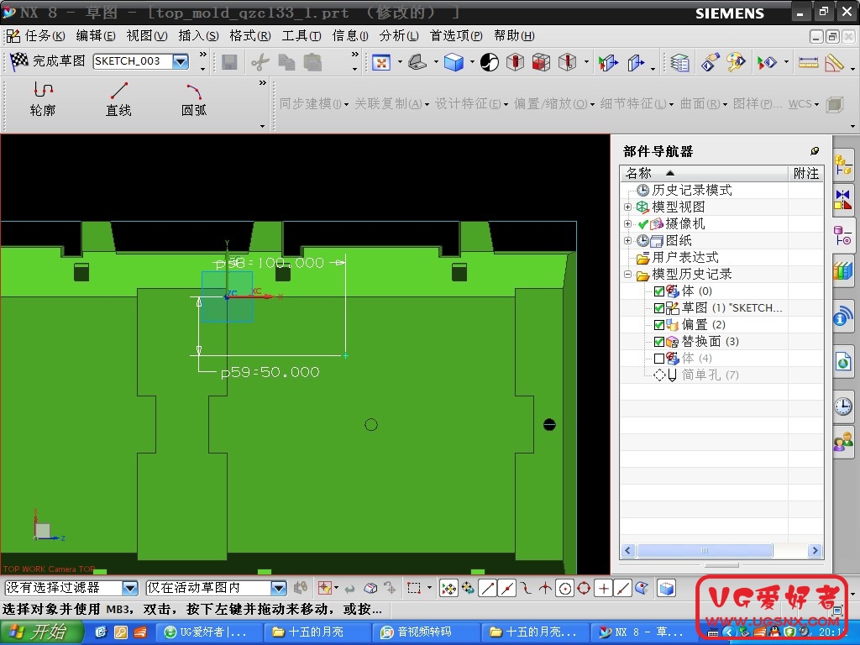This screenshot has height=645, width=860.
Task: Select the p58=100.000 dimension in sketch
Action: [270, 263]
